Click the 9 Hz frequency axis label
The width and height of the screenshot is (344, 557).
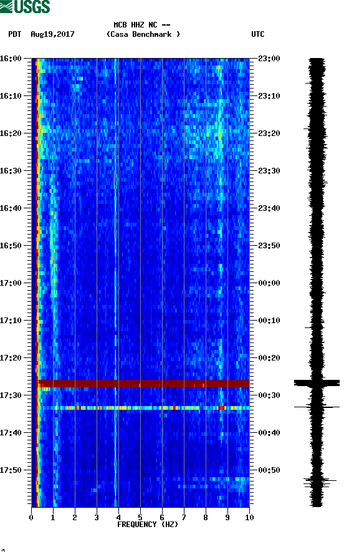click(x=227, y=517)
